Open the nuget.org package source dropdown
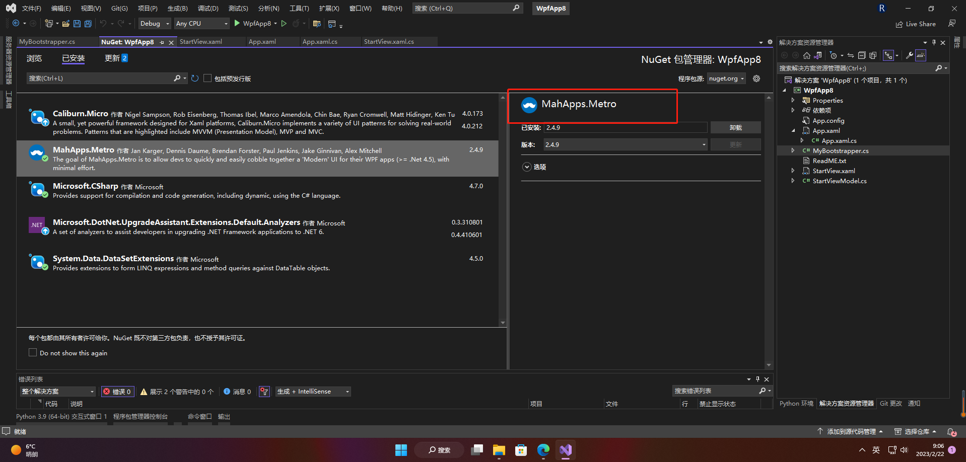 pyautogui.click(x=726, y=79)
